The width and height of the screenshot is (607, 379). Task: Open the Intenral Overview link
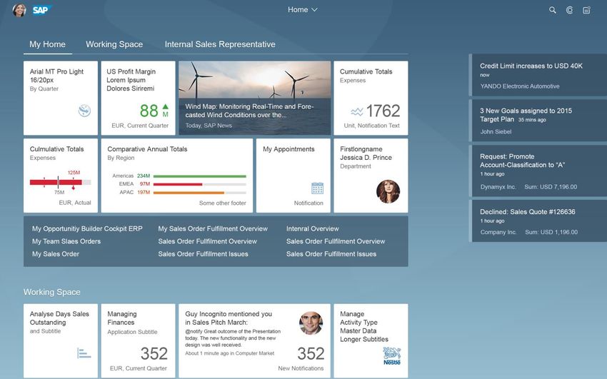pos(312,228)
